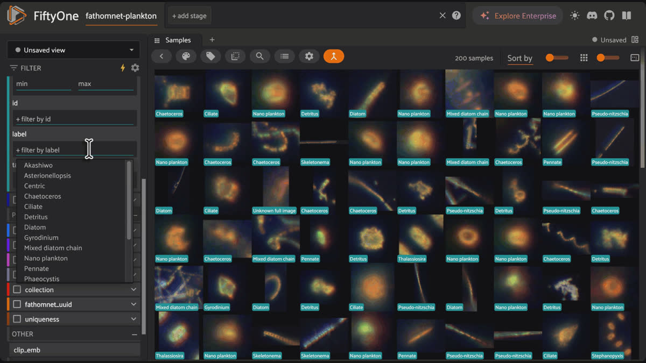Collapse the OTHER group section
This screenshot has width=646, height=363.
click(134, 334)
